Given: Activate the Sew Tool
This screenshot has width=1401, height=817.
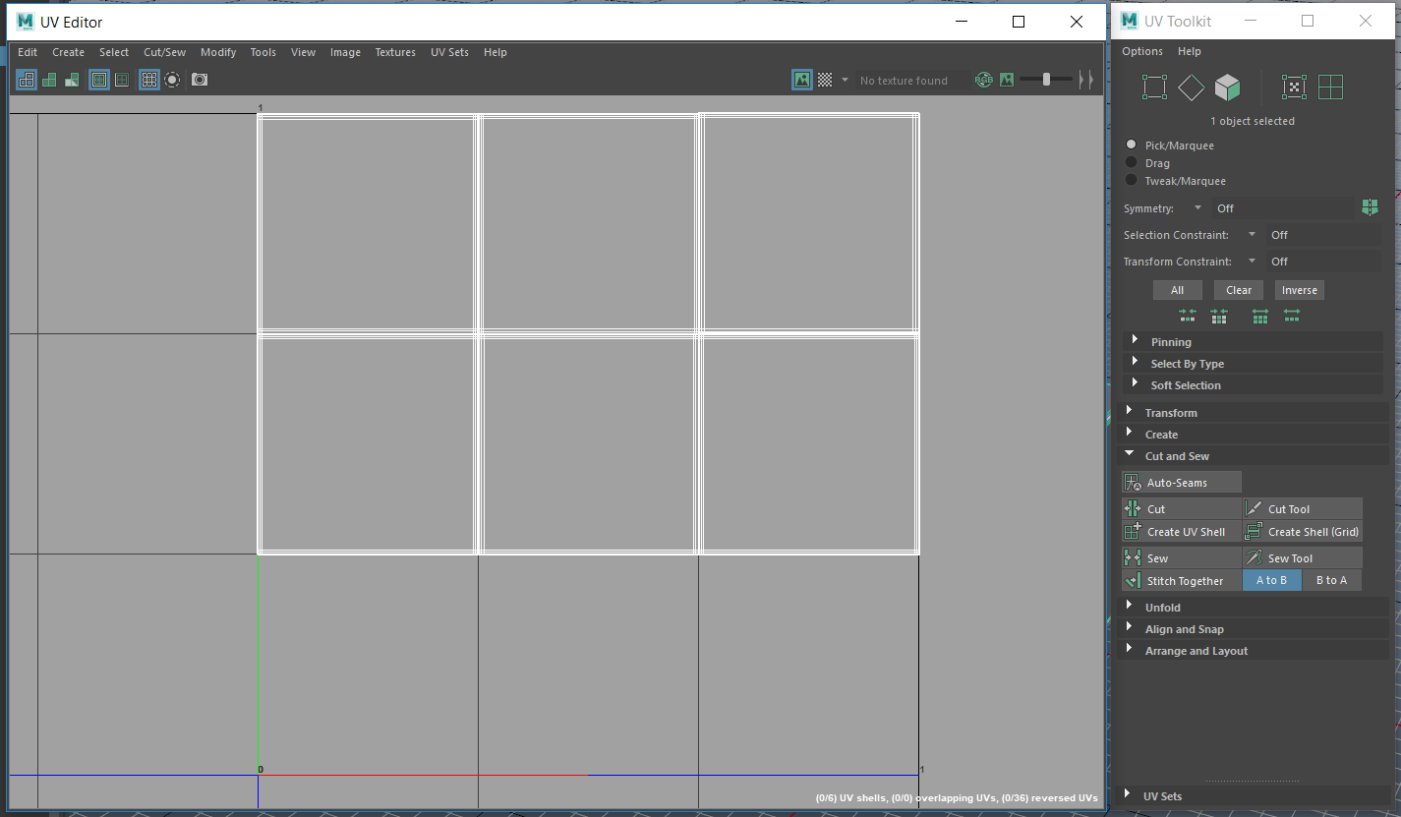Looking at the screenshot, I should pos(1303,557).
